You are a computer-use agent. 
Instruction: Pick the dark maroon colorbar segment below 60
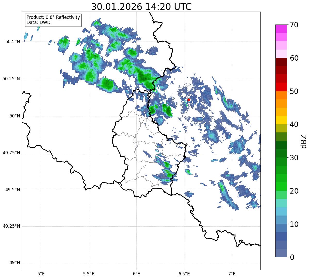pos(281,62)
